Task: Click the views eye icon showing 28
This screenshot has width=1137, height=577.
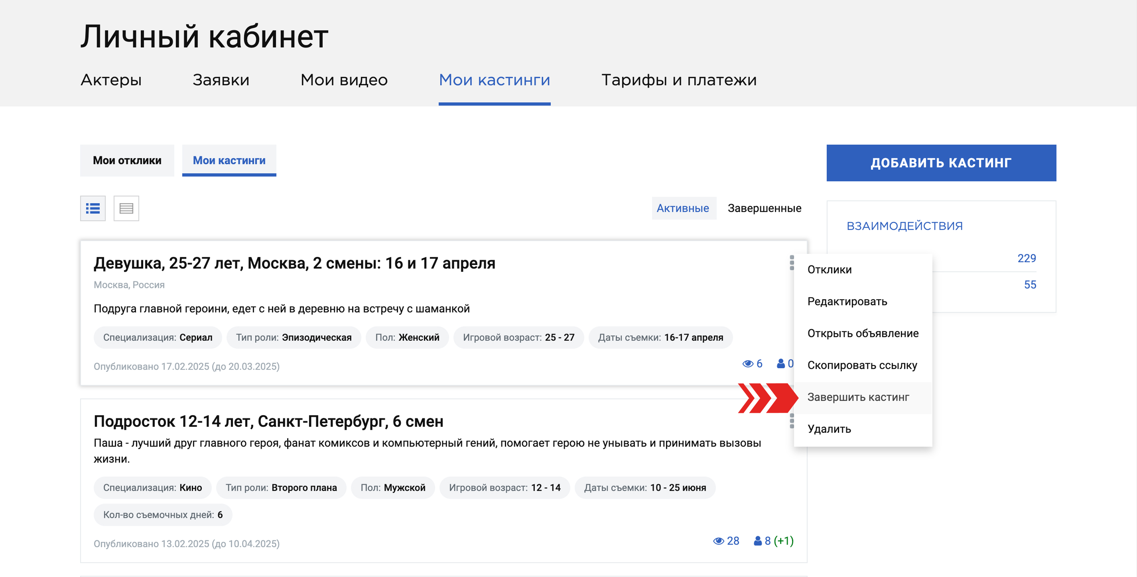Action: click(719, 541)
